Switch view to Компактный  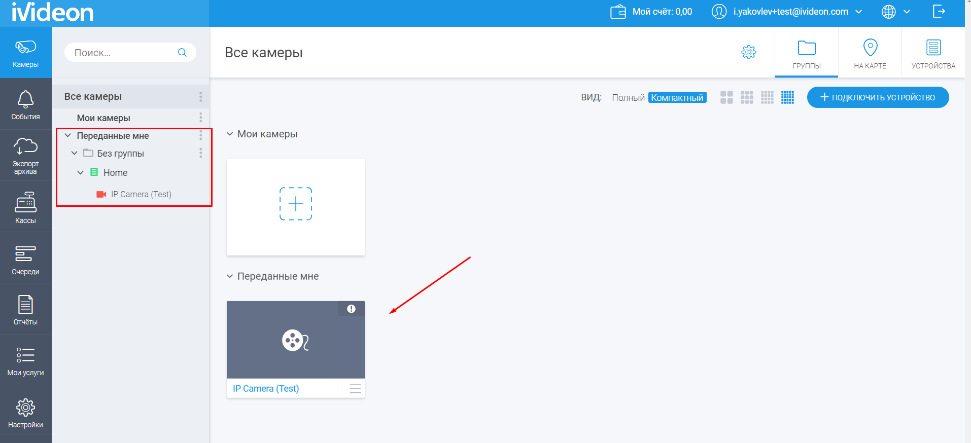pos(677,98)
